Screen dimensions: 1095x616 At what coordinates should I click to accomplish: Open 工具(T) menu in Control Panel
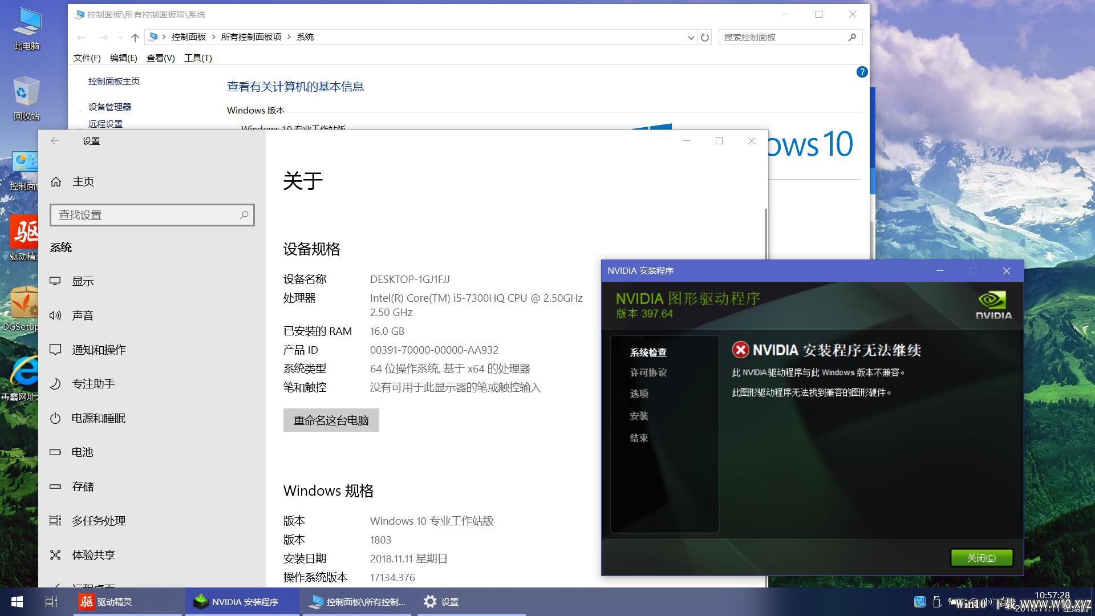(198, 58)
